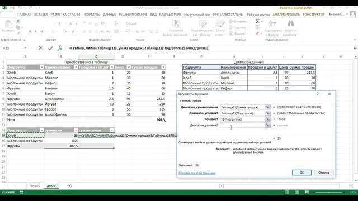Select the 605 cell in row 16
The height and width of the screenshot is (201, 358).
pos(61,141)
